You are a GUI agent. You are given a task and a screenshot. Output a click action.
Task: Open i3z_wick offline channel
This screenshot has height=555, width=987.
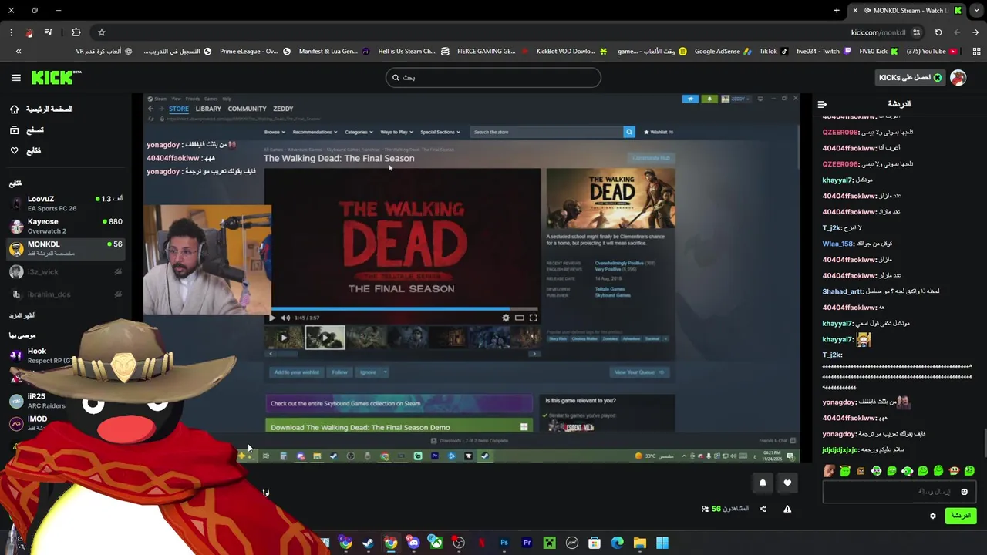(x=66, y=272)
